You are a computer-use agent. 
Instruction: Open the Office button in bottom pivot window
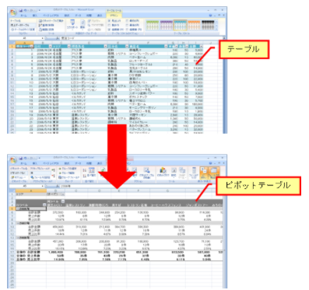[x=13, y=160]
